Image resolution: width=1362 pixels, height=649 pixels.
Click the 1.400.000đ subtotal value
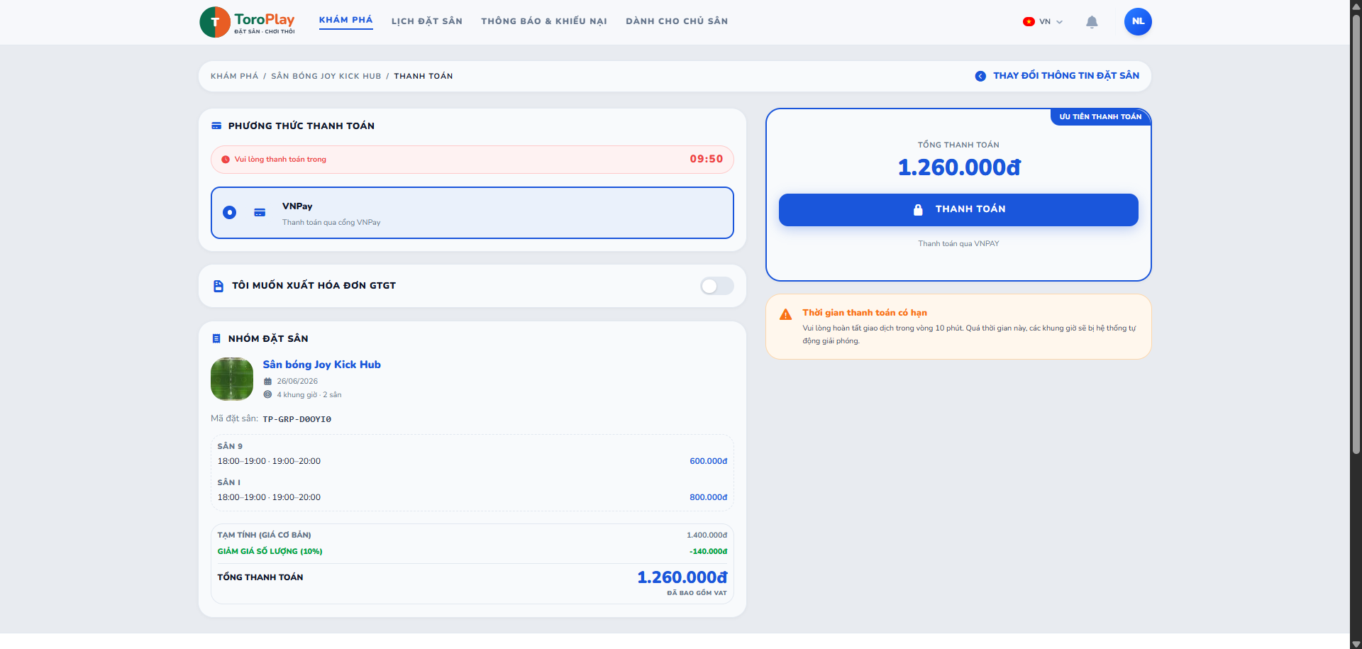point(707,535)
